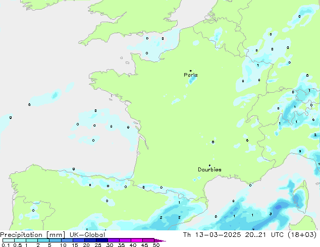320x247 pixels.
Task: Click the 2–5 mm legend color swatch
Action: (43, 240)
